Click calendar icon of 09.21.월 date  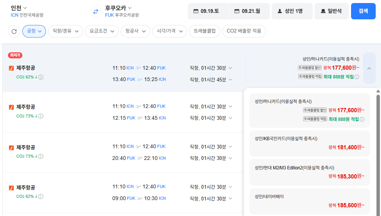pyautogui.click(x=237, y=11)
